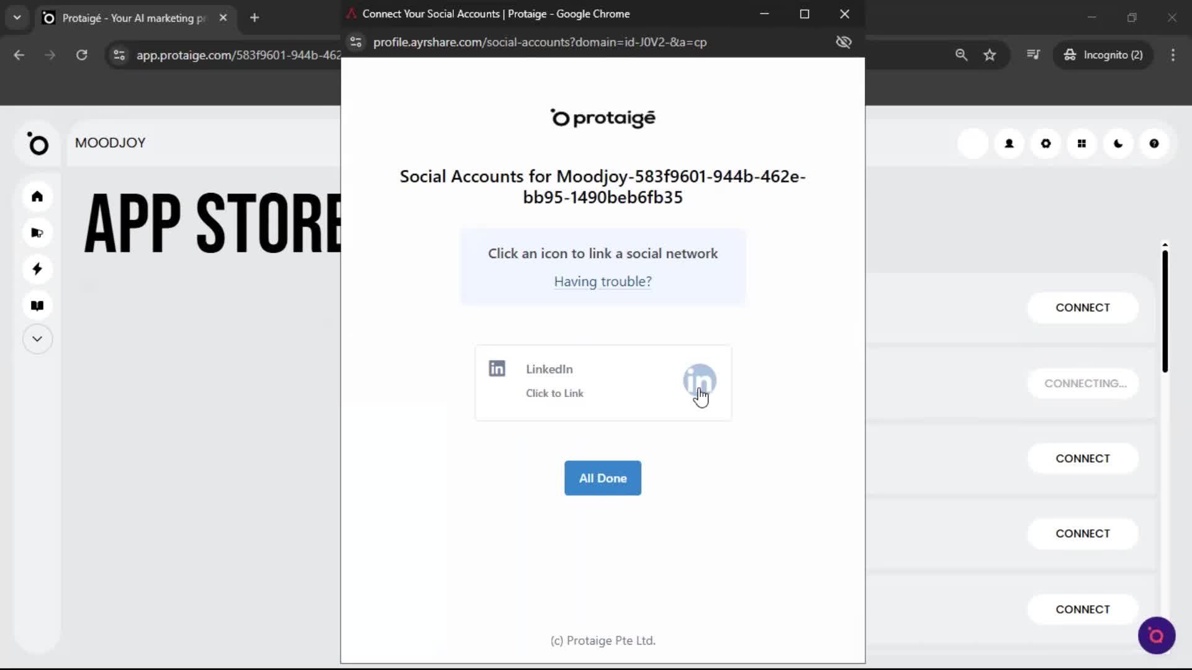
Task: Open the campaigns megaphone icon in the sidebar
Action: coord(37,233)
